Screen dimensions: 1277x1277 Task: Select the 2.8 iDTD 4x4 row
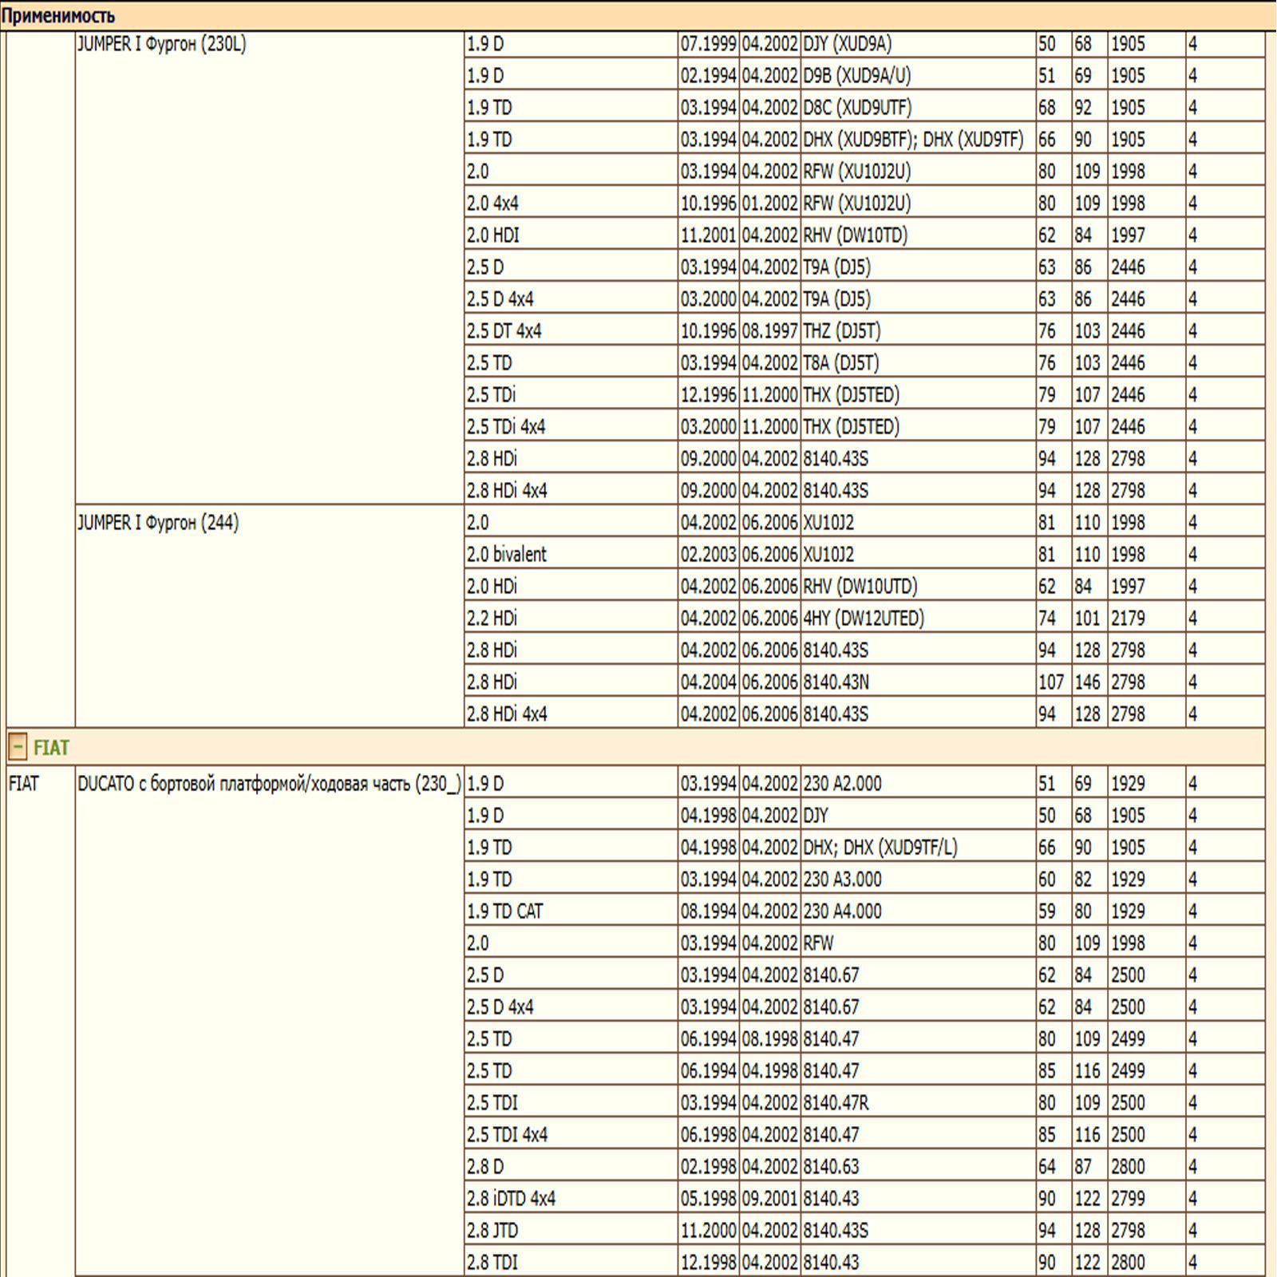pyautogui.click(x=865, y=1199)
